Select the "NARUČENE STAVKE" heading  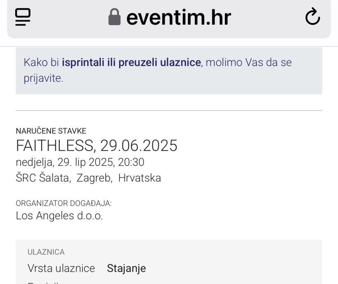[x=51, y=131]
